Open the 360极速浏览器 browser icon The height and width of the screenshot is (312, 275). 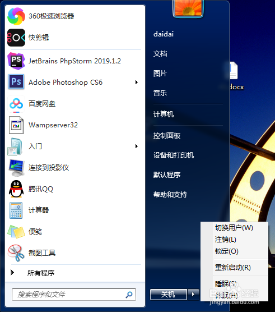(x=16, y=16)
